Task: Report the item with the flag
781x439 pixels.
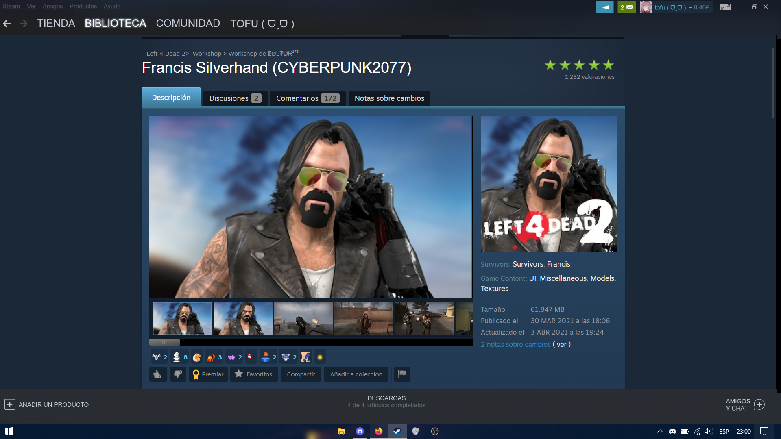Action: (x=402, y=374)
